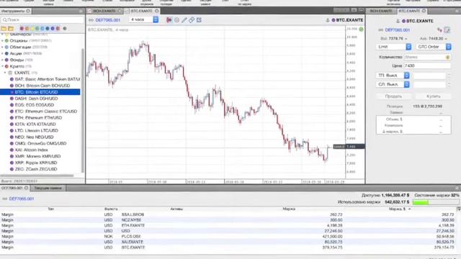Collapse the EXANTE subfolder
This screenshot has width=461, height=259.
coord(5,73)
